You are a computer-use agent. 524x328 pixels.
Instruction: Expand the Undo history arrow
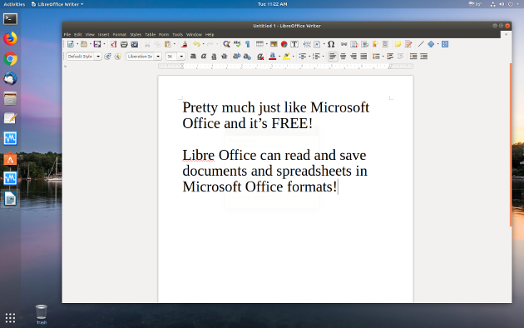click(x=203, y=44)
